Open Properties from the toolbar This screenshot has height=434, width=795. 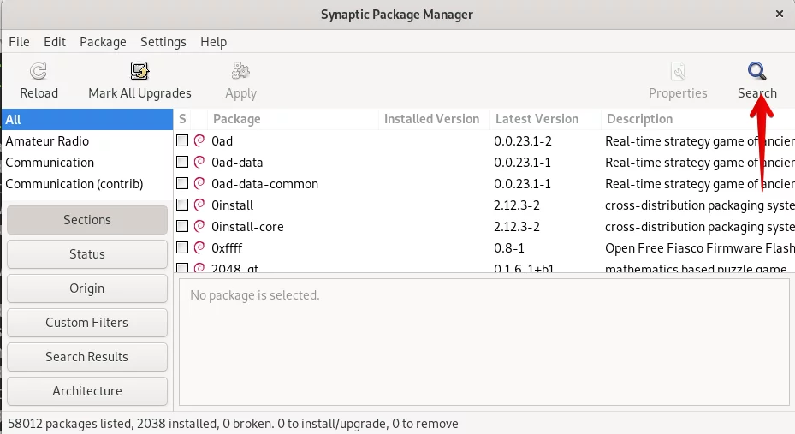(x=678, y=80)
